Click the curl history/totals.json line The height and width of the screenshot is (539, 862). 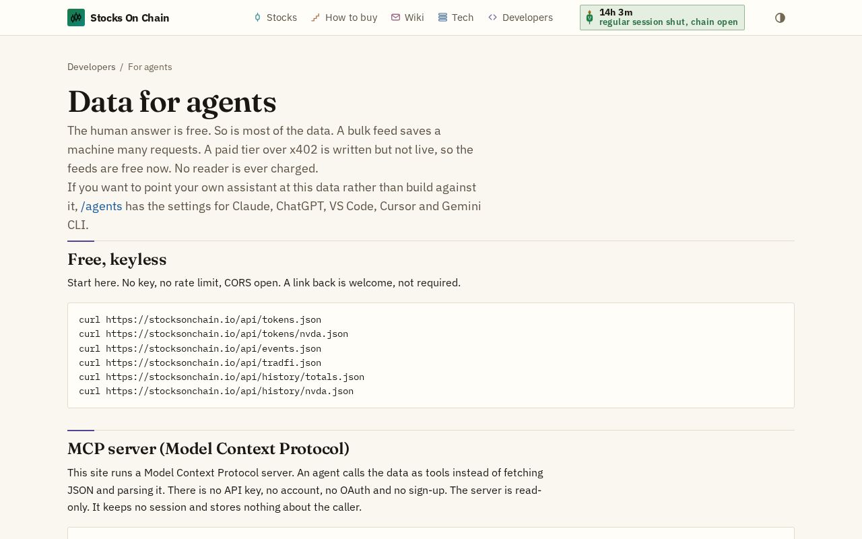222,377
